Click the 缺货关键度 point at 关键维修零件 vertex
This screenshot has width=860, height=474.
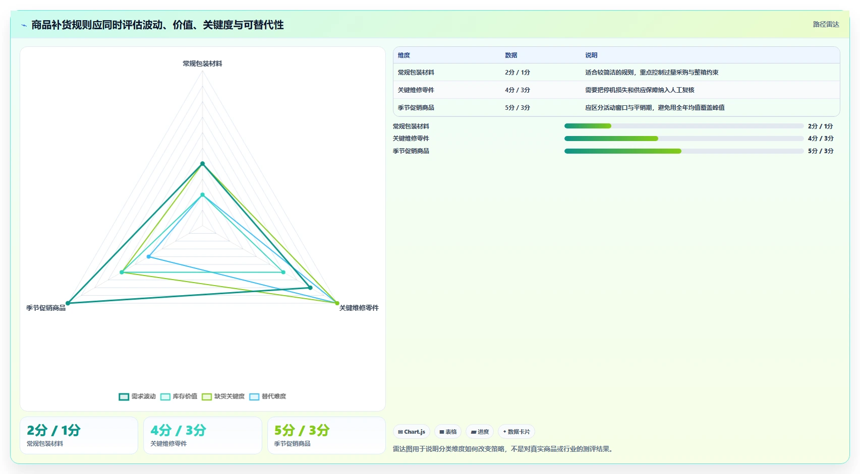pos(337,303)
